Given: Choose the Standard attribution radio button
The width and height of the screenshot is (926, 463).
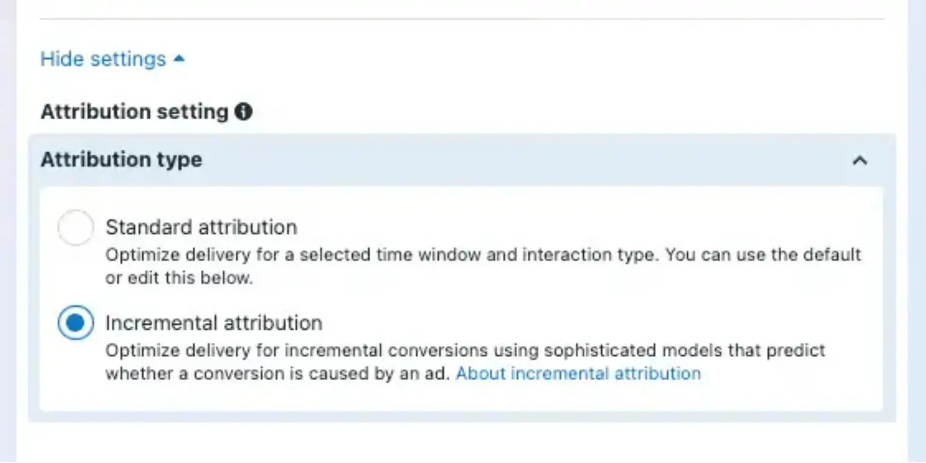Looking at the screenshot, I should point(76,227).
